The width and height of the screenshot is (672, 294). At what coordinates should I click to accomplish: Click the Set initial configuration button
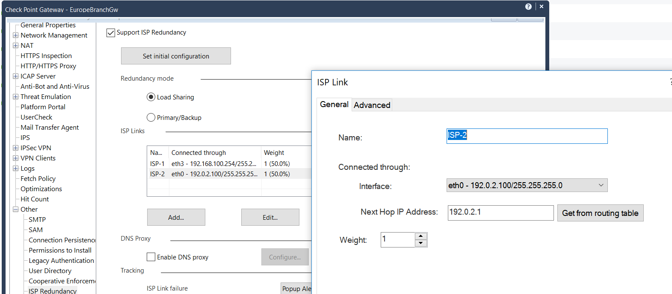(x=176, y=56)
